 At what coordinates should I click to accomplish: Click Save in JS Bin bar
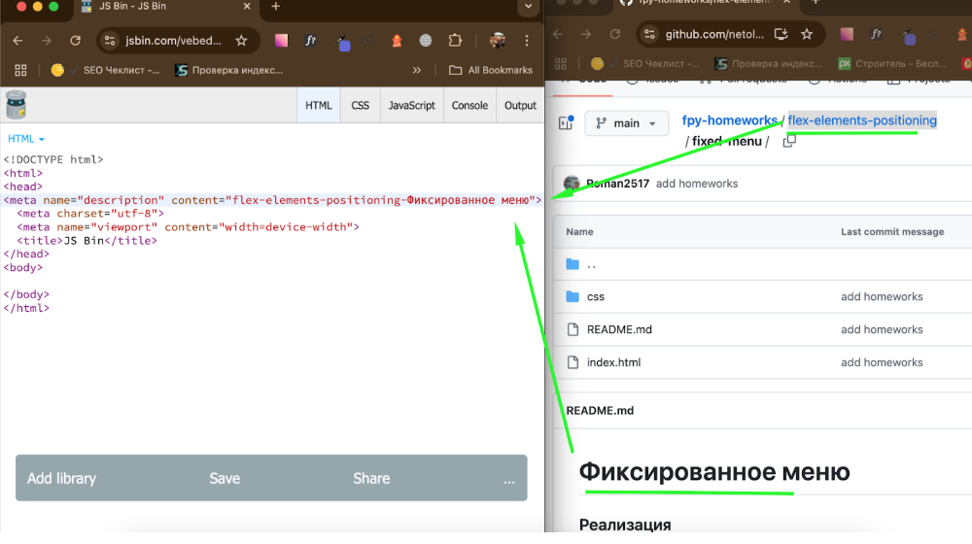click(225, 478)
